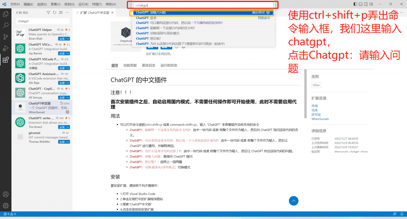Click the VS Code logo icon
Screen dimensions: 407x219
(x=4, y=4)
